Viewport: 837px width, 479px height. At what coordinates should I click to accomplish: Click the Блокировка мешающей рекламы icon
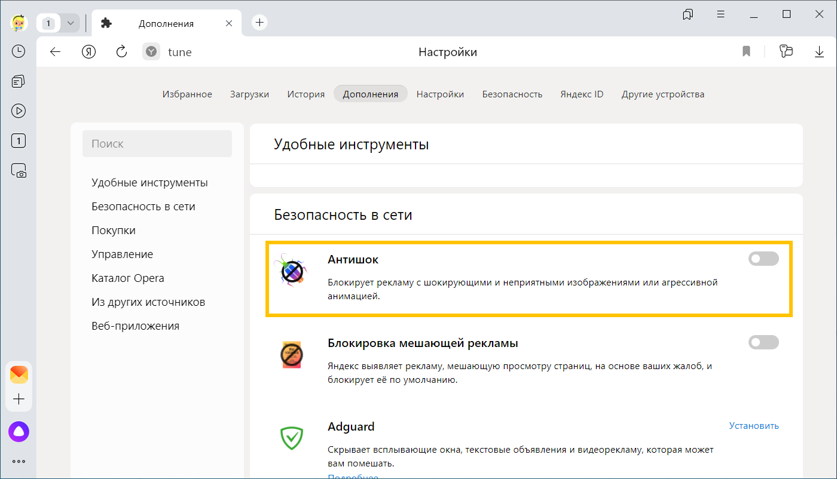pos(292,355)
